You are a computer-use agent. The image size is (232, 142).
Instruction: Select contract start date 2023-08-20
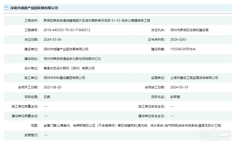(x=52, y=87)
